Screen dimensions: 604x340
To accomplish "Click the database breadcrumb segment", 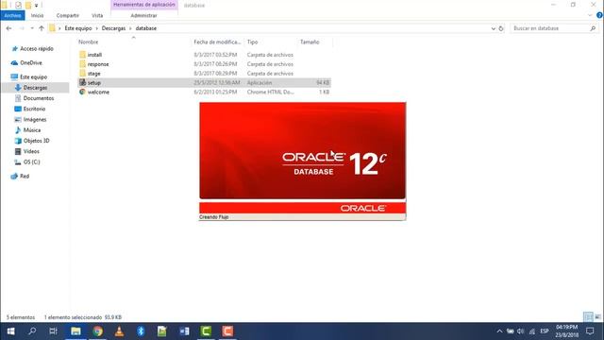I will point(146,28).
